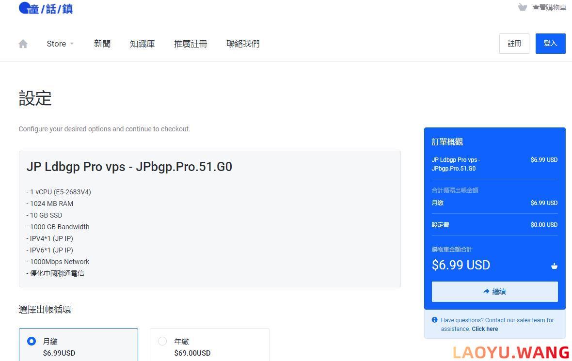Viewport: 572px width, 361px height.
Task: Click the '1000Mbps Network' spec line
Action: tap(58, 262)
